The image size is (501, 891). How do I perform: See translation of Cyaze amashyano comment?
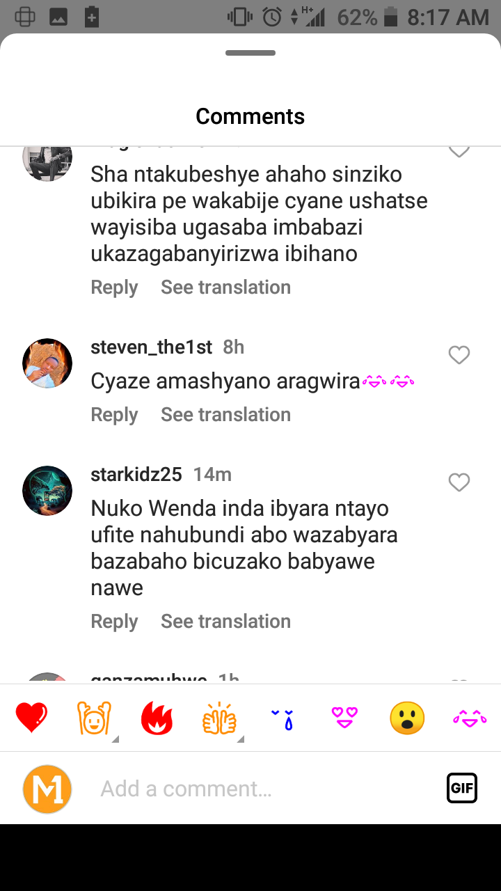pos(225,414)
